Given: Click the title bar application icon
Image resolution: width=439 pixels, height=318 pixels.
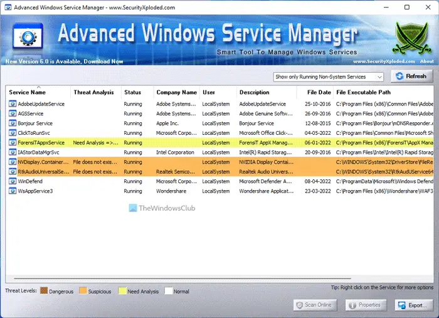Looking at the screenshot, I should [x=8, y=8].
